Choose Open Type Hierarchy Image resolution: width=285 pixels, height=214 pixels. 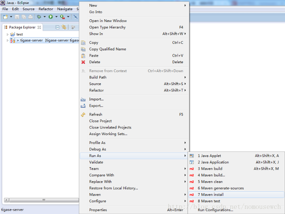coord(134,27)
